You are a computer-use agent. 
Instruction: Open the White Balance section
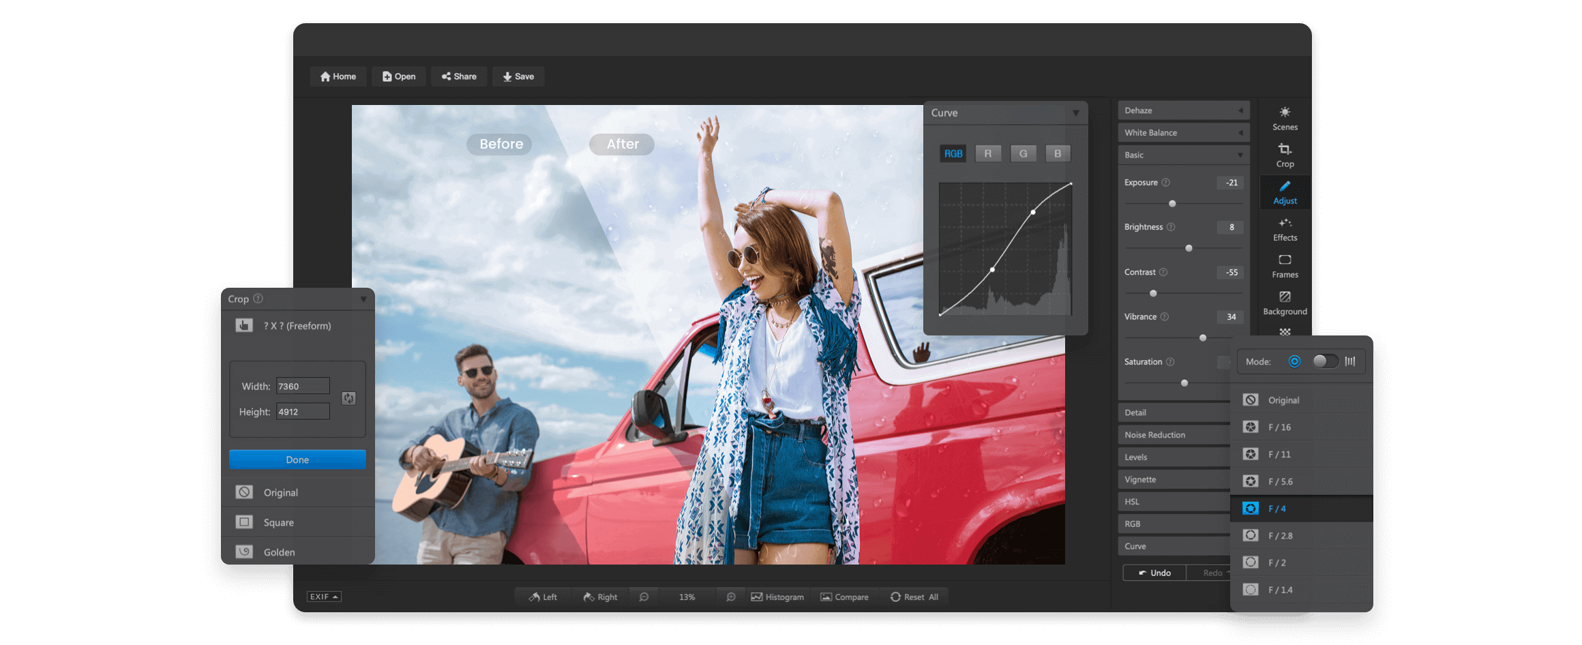click(x=1183, y=132)
